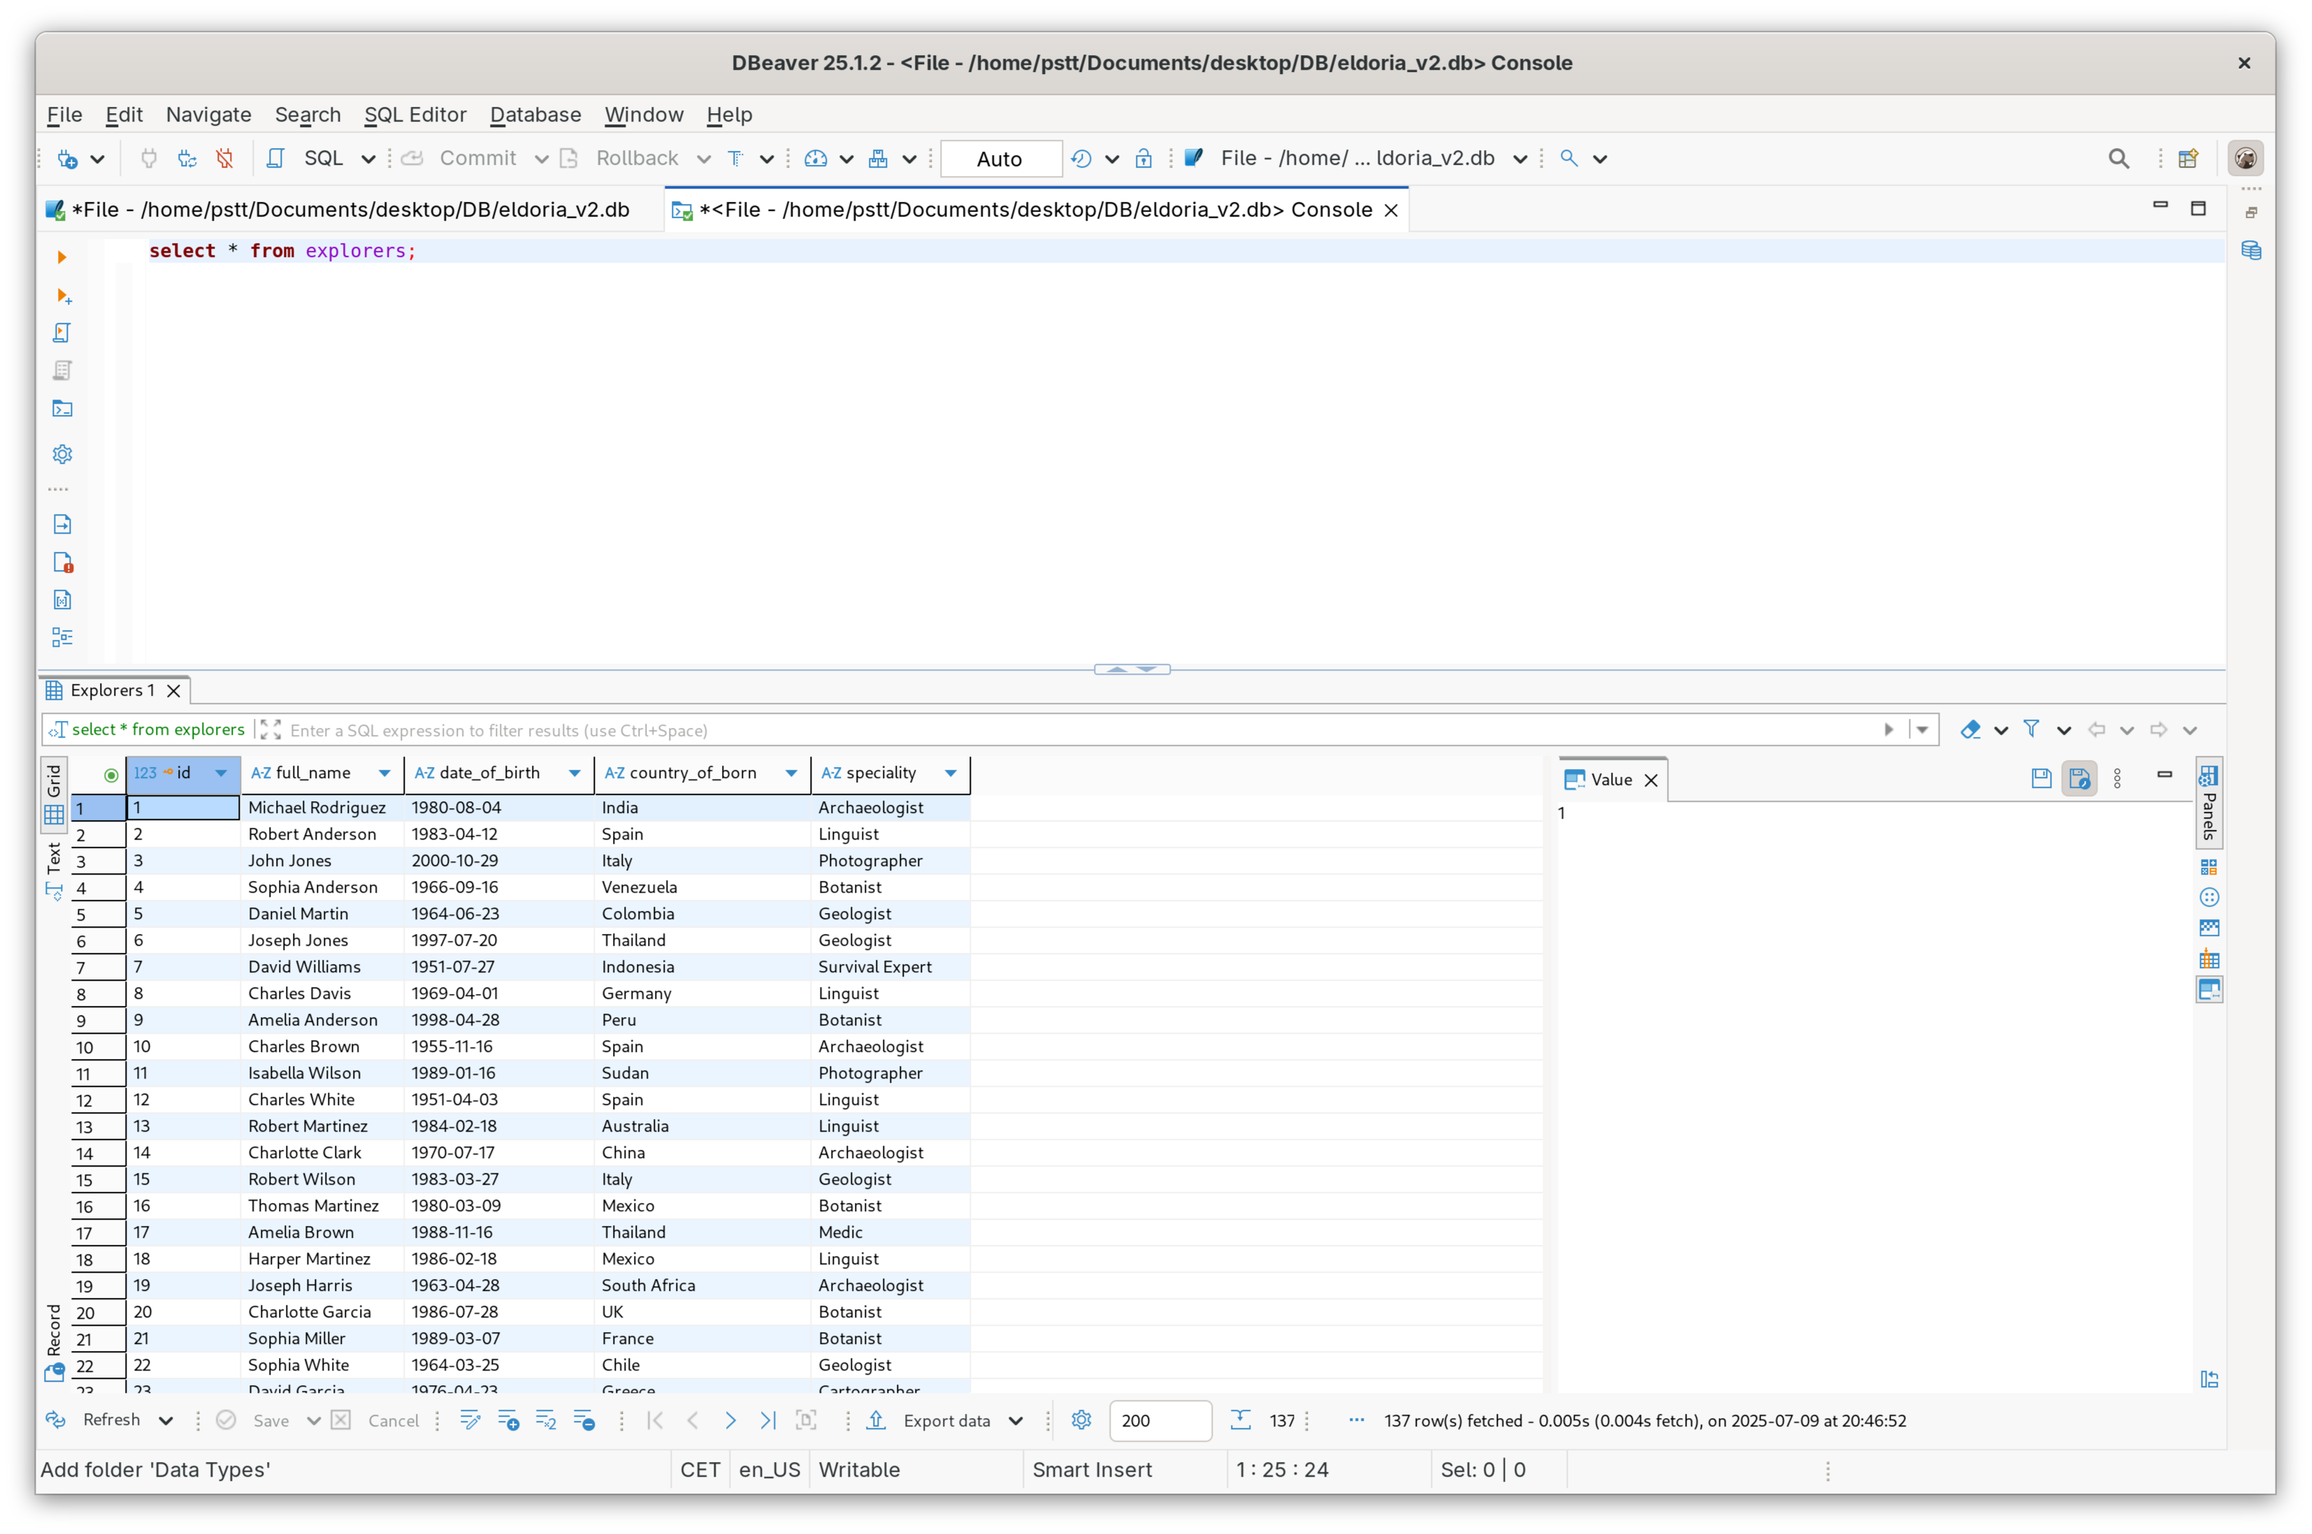Click the reconnect icon in toolbar
Viewport: 2312px width, 1534px height.
click(187, 159)
